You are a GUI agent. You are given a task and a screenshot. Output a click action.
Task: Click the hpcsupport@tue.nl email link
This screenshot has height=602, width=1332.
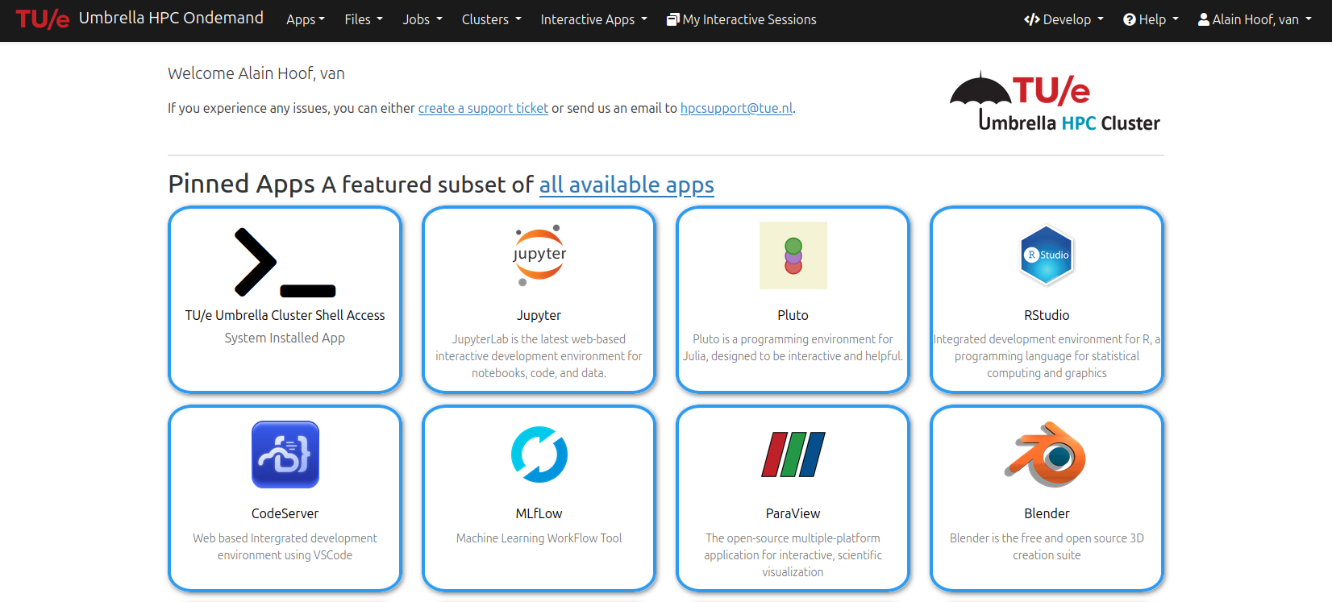(x=736, y=108)
